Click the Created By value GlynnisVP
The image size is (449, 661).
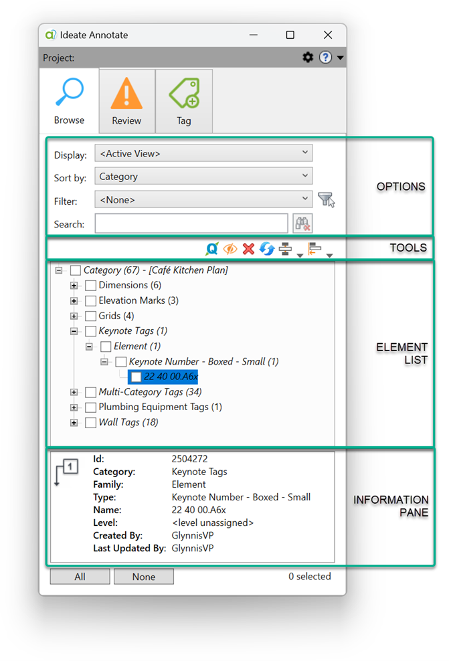[193, 535]
